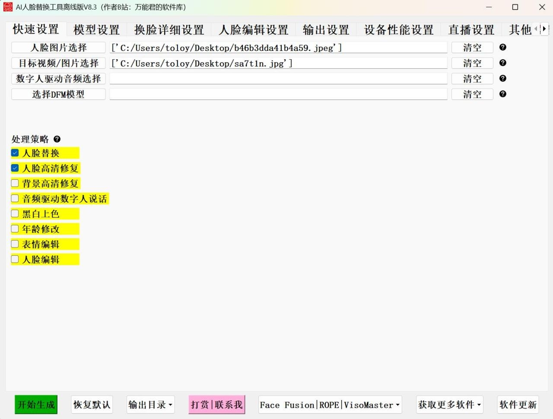Click the 数字人驱动音频选择 button

click(58, 79)
